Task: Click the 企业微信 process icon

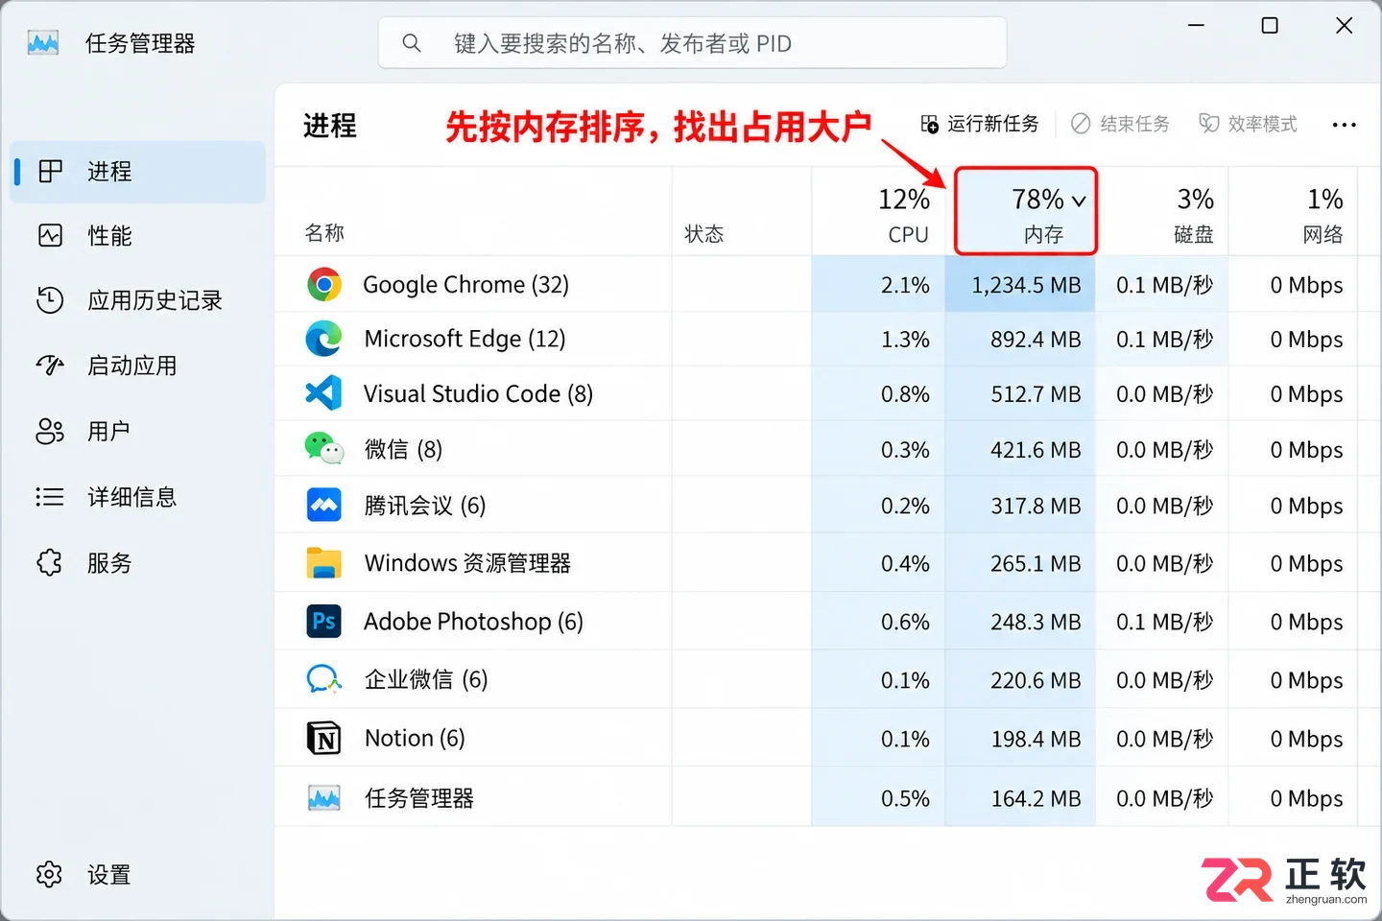Action: coord(324,679)
